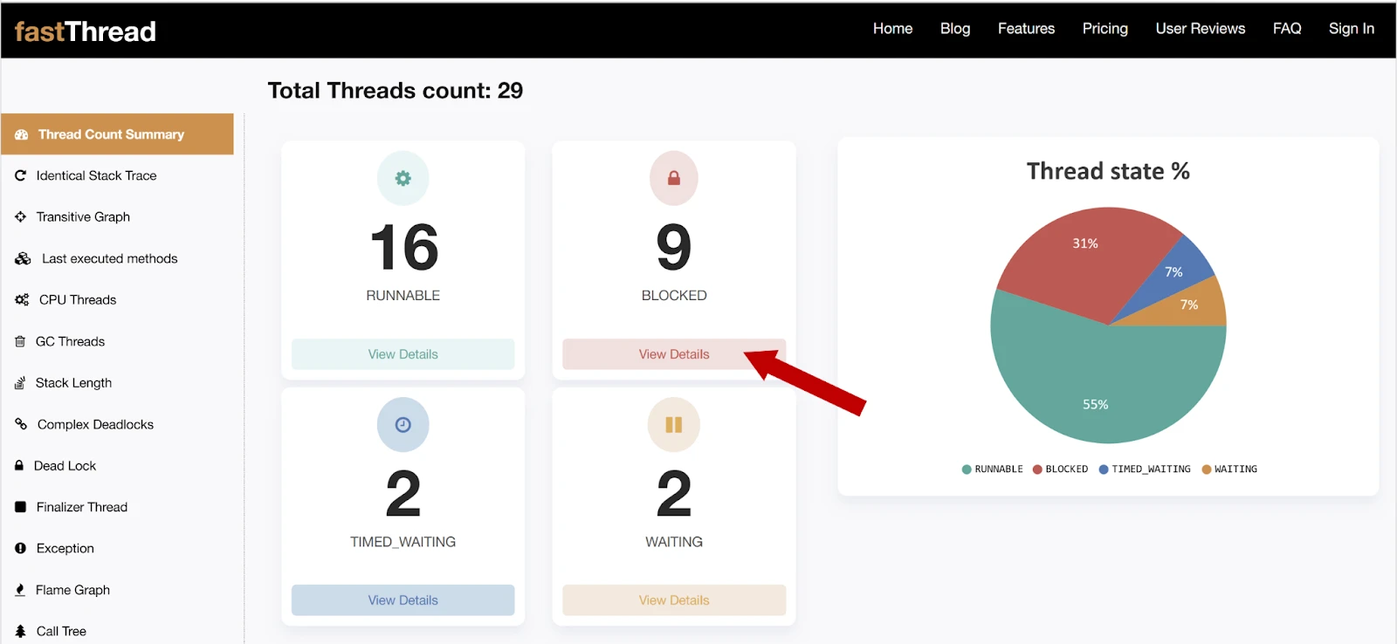View details for RUNNABLE threads
Image resolution: width=1397 pixels, height=644 pixels.
click(x=403, y=354)
